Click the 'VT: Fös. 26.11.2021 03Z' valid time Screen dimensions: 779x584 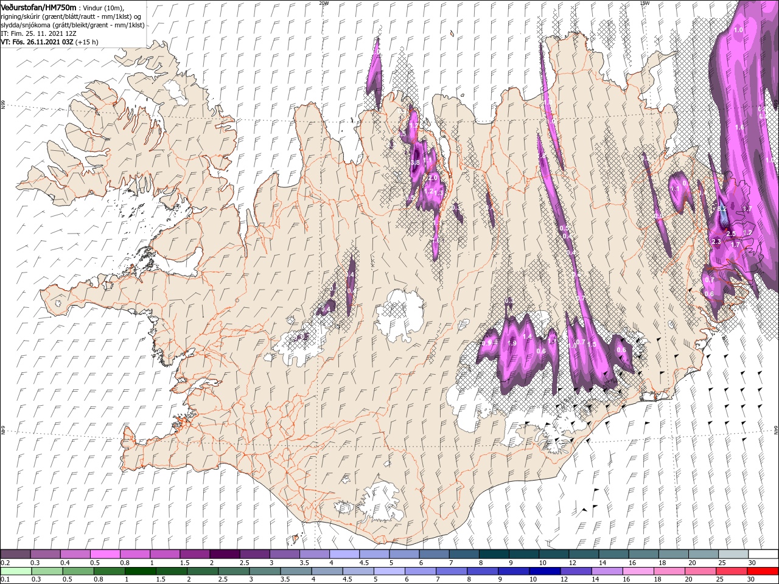tap(38, 42)
